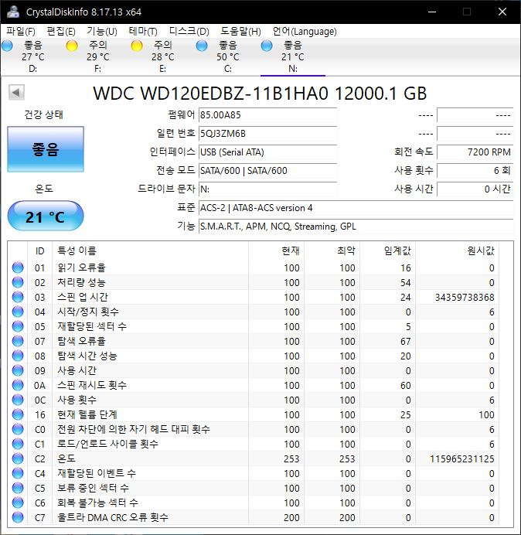Go to previous disk with left arrow
The height and width of the screenshot is (535, 521).
[16, 92]
